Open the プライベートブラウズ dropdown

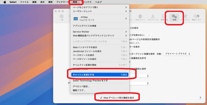pyautogui.click(x=177, y=54)
